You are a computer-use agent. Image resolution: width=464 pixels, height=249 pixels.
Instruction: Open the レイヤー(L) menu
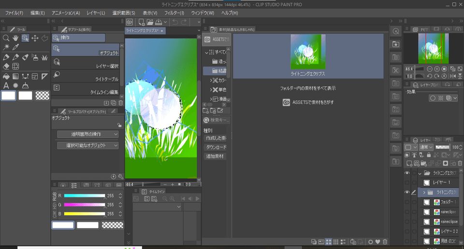click(x=96, y=13)
